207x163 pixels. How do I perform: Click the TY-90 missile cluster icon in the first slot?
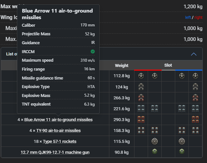[141, 130]
